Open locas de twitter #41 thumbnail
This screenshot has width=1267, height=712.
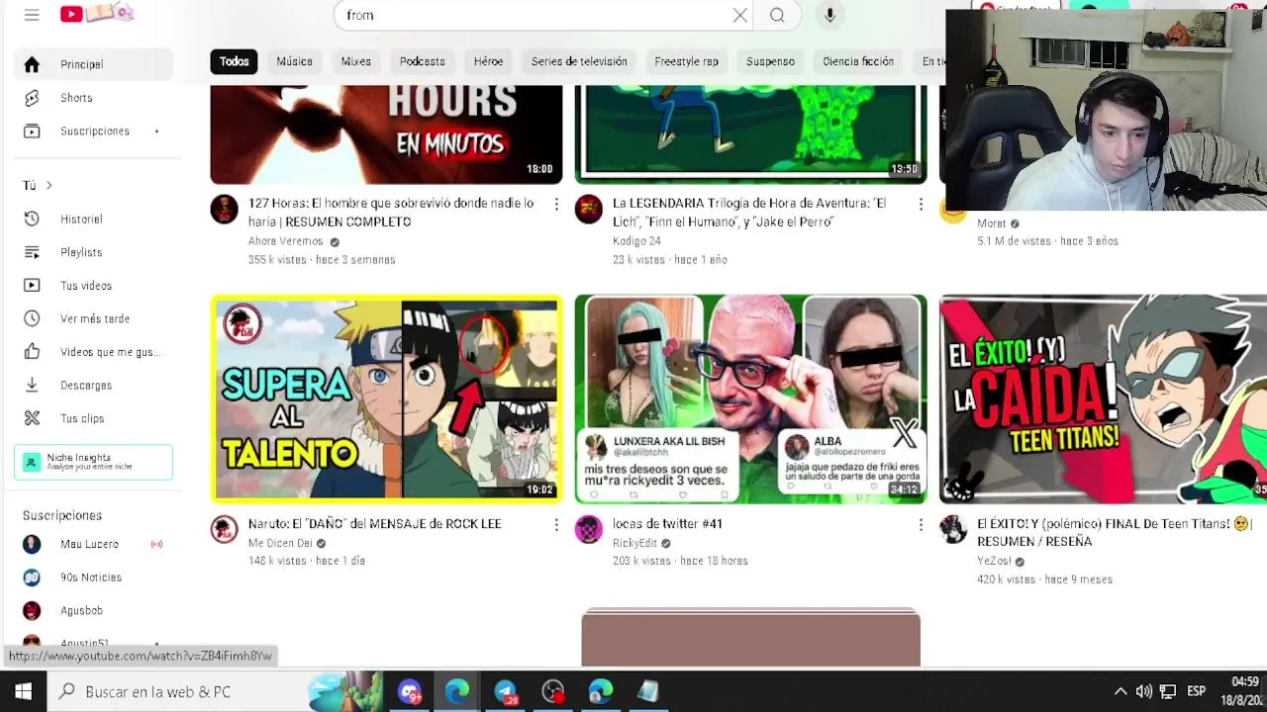(750, 399)
